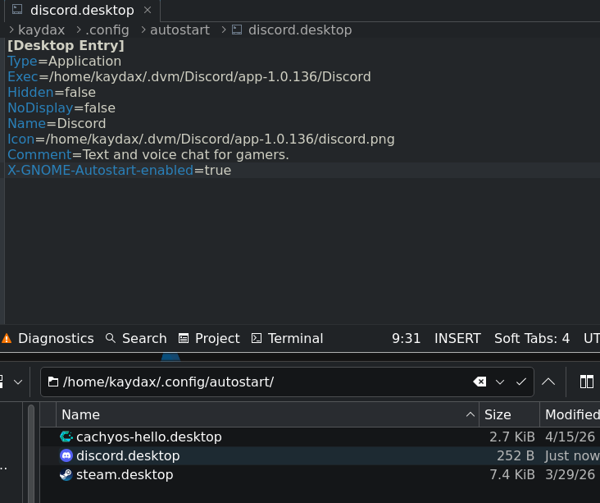
Task: Click the Terminal prompt icon
Action: tap(257, 338)
